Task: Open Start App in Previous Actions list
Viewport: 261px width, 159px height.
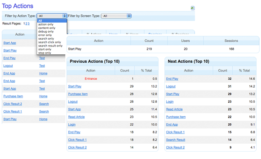Action: (74, 109)
